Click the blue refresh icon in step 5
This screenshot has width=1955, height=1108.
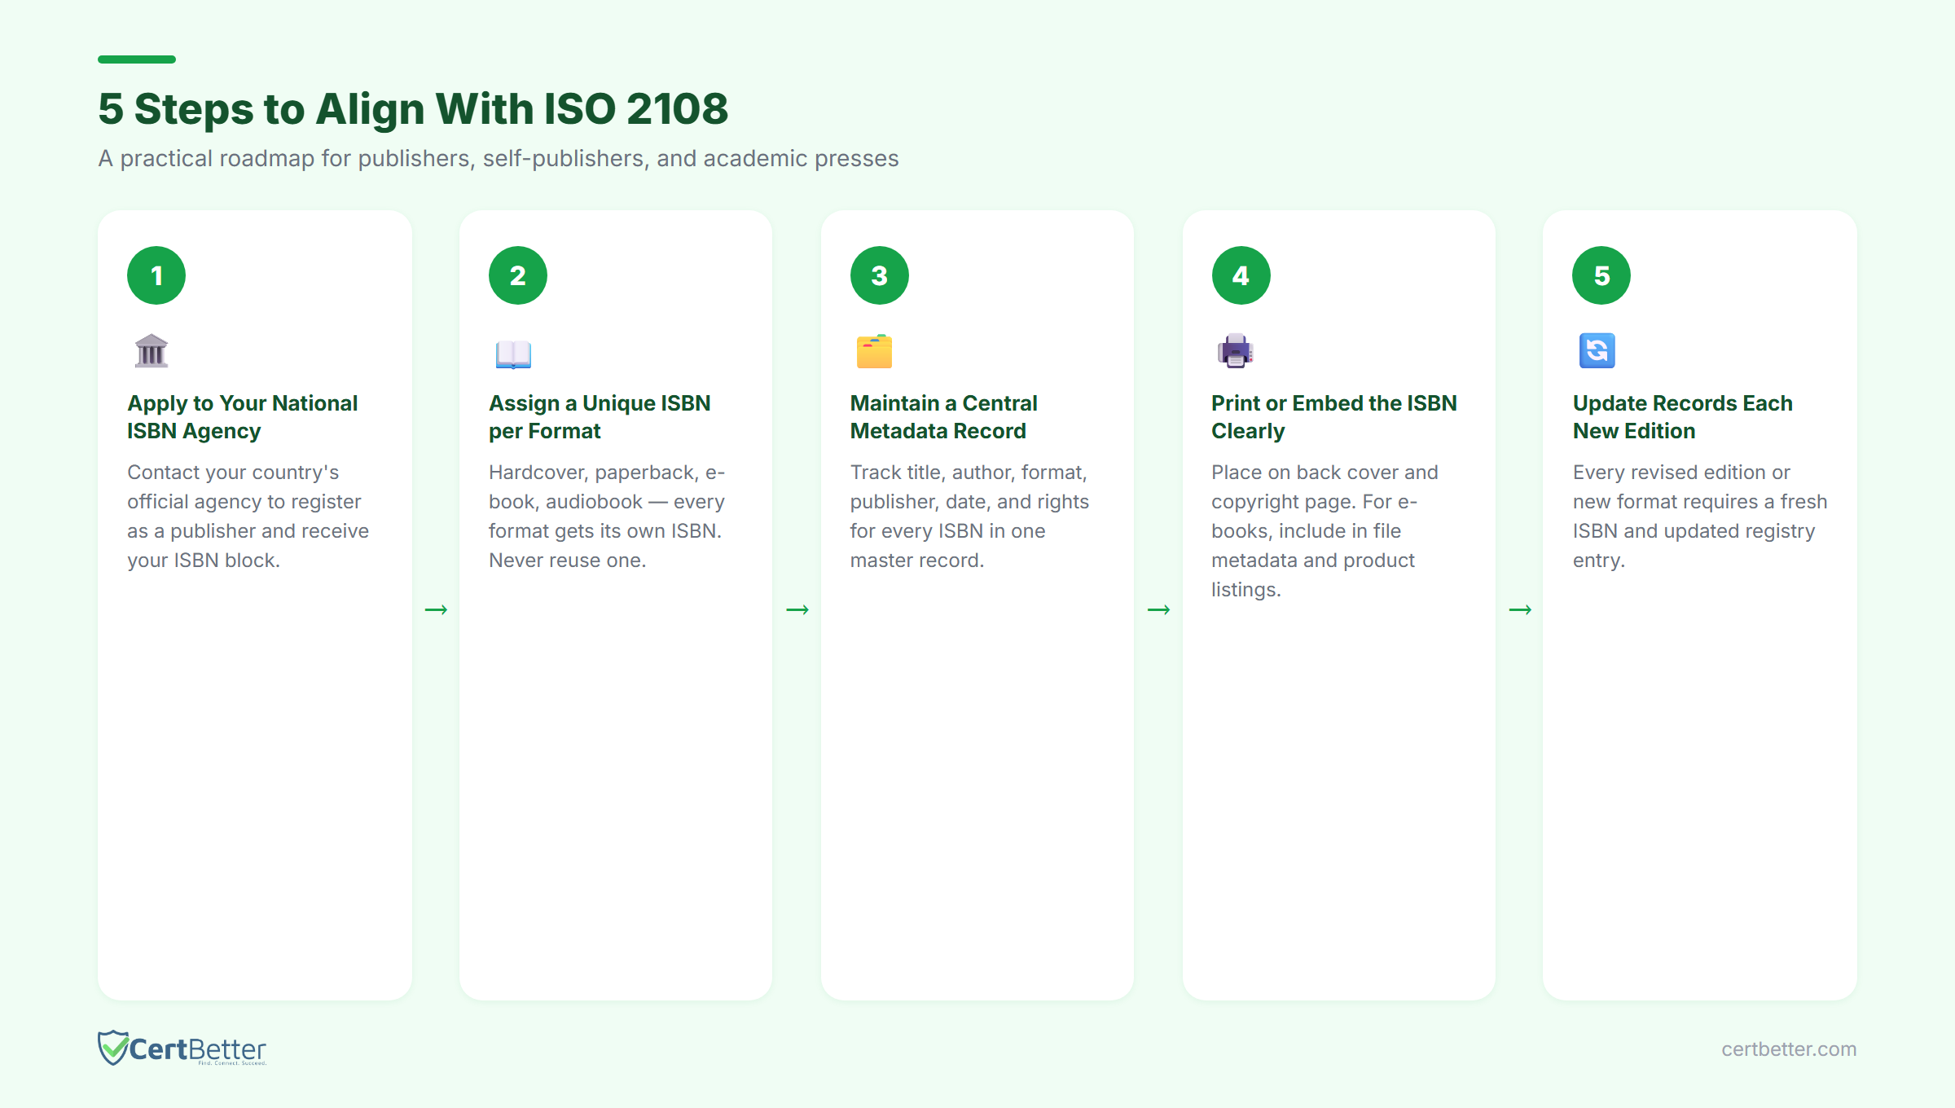coord(1597,351)
